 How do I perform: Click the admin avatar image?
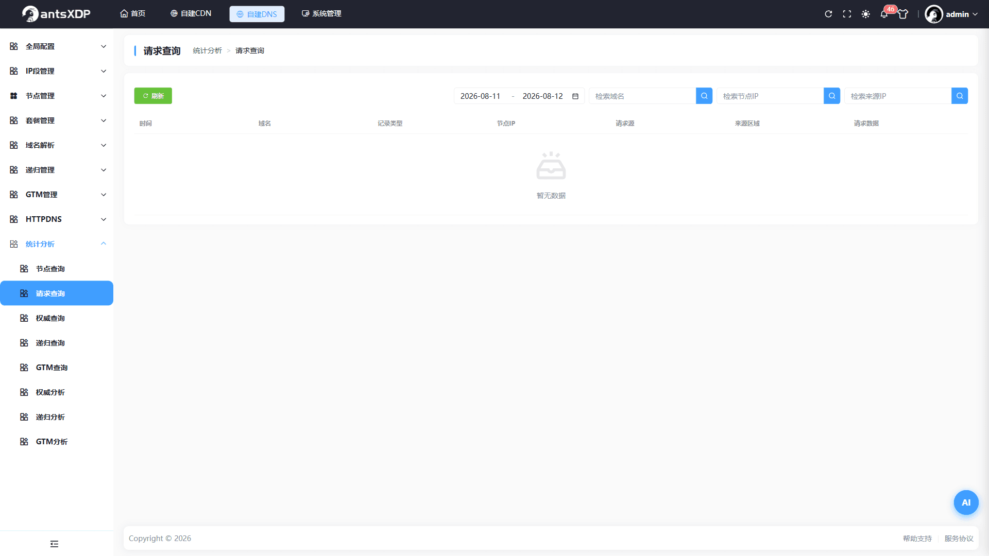pos(933,14)
